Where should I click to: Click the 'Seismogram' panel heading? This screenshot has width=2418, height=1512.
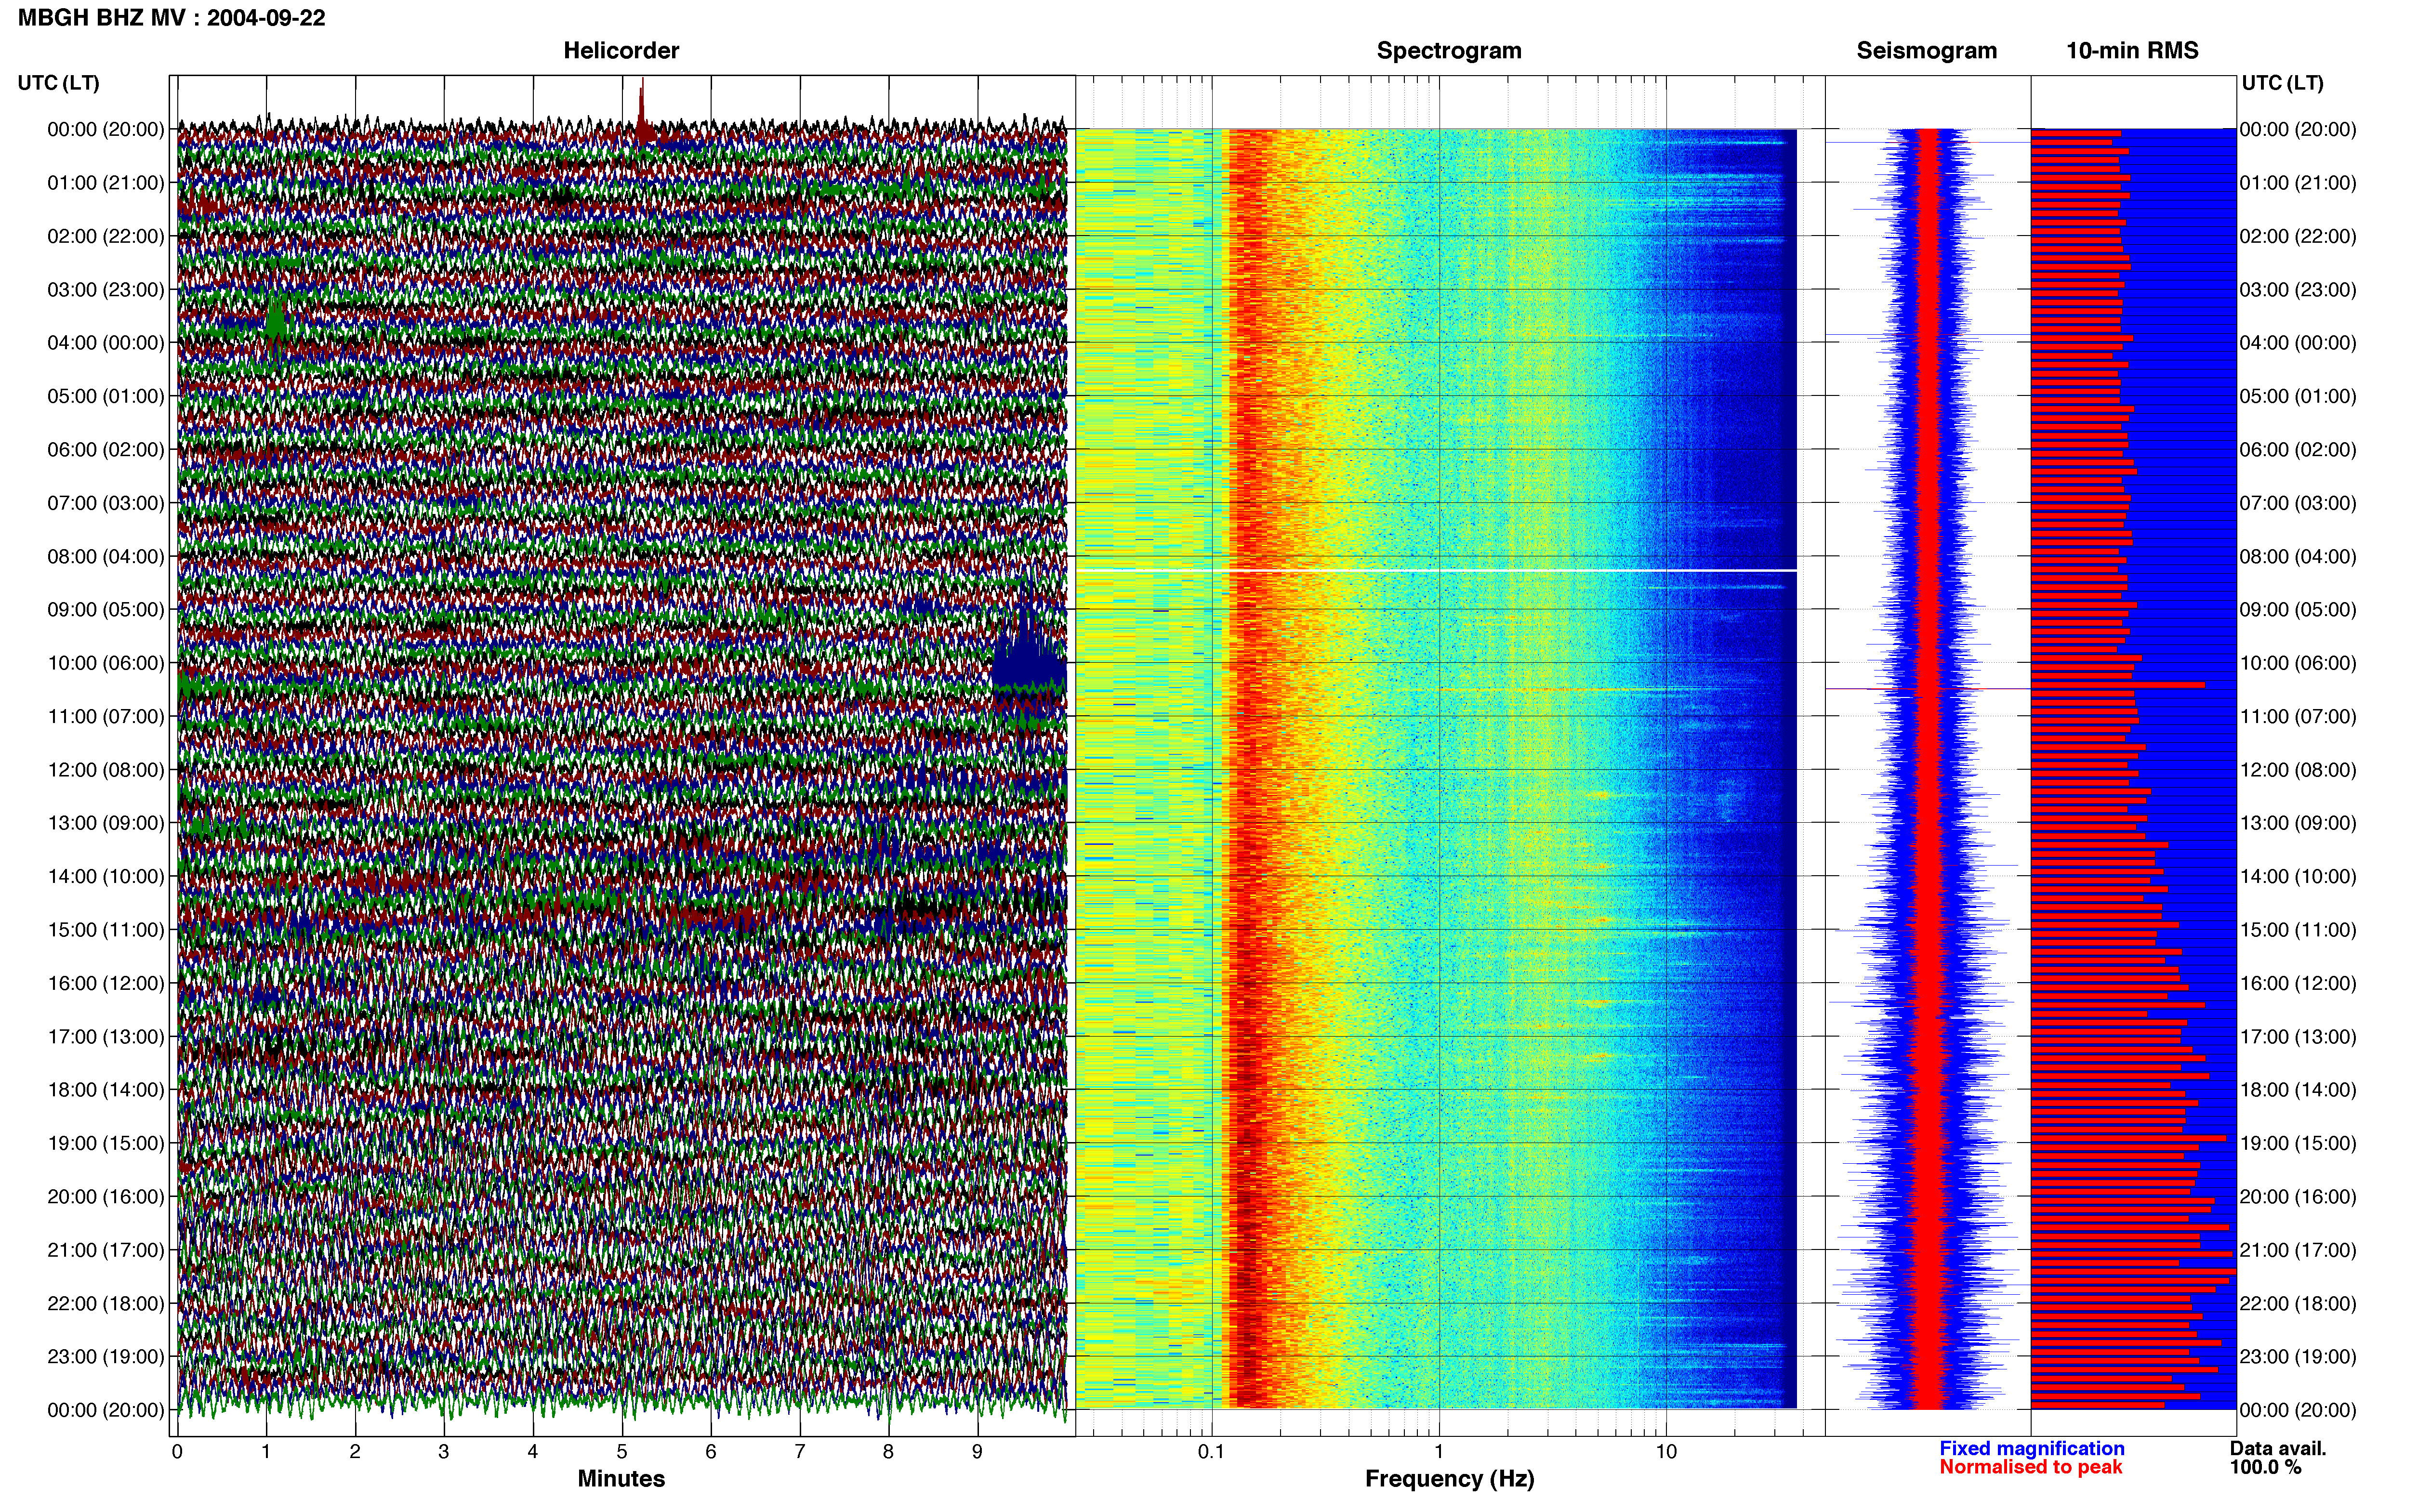coord(1926,51)
